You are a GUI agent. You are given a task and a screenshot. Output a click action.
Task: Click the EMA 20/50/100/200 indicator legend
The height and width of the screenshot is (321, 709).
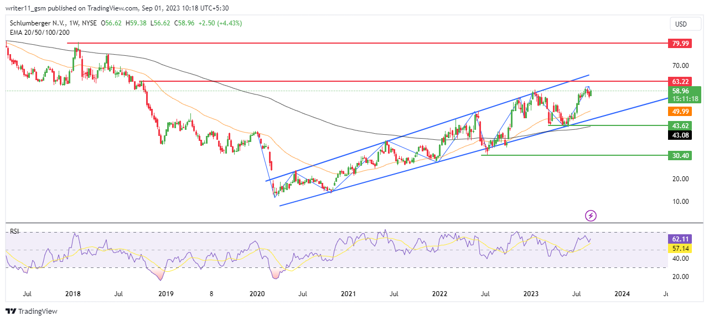(39, 32)
